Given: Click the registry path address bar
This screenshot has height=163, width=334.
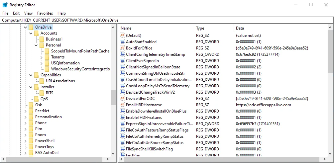Looking at the screenshot, I should 167,20.
